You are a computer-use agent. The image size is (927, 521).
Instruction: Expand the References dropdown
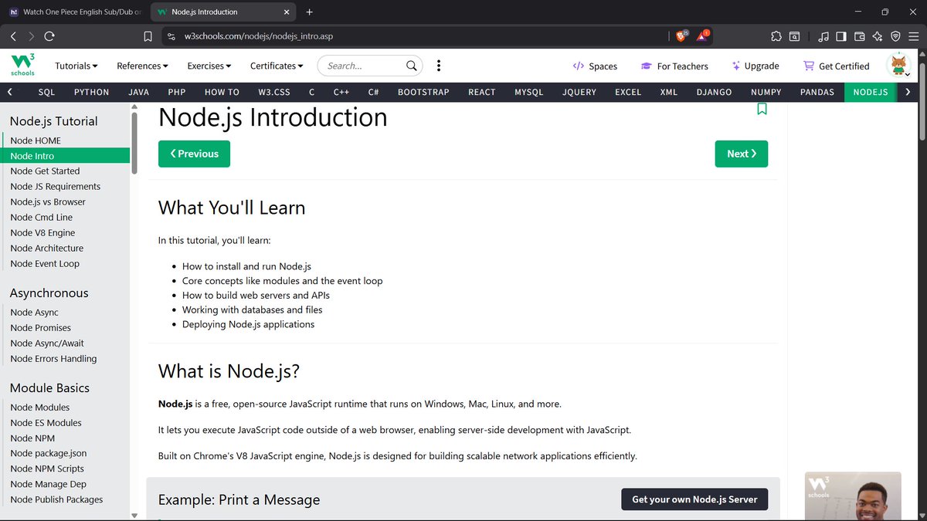click(142, 66)
